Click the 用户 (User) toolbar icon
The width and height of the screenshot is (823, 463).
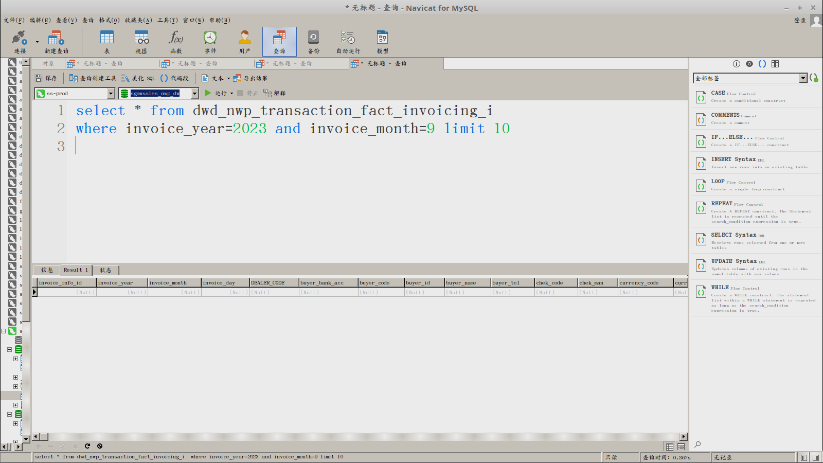pos(244,41)
